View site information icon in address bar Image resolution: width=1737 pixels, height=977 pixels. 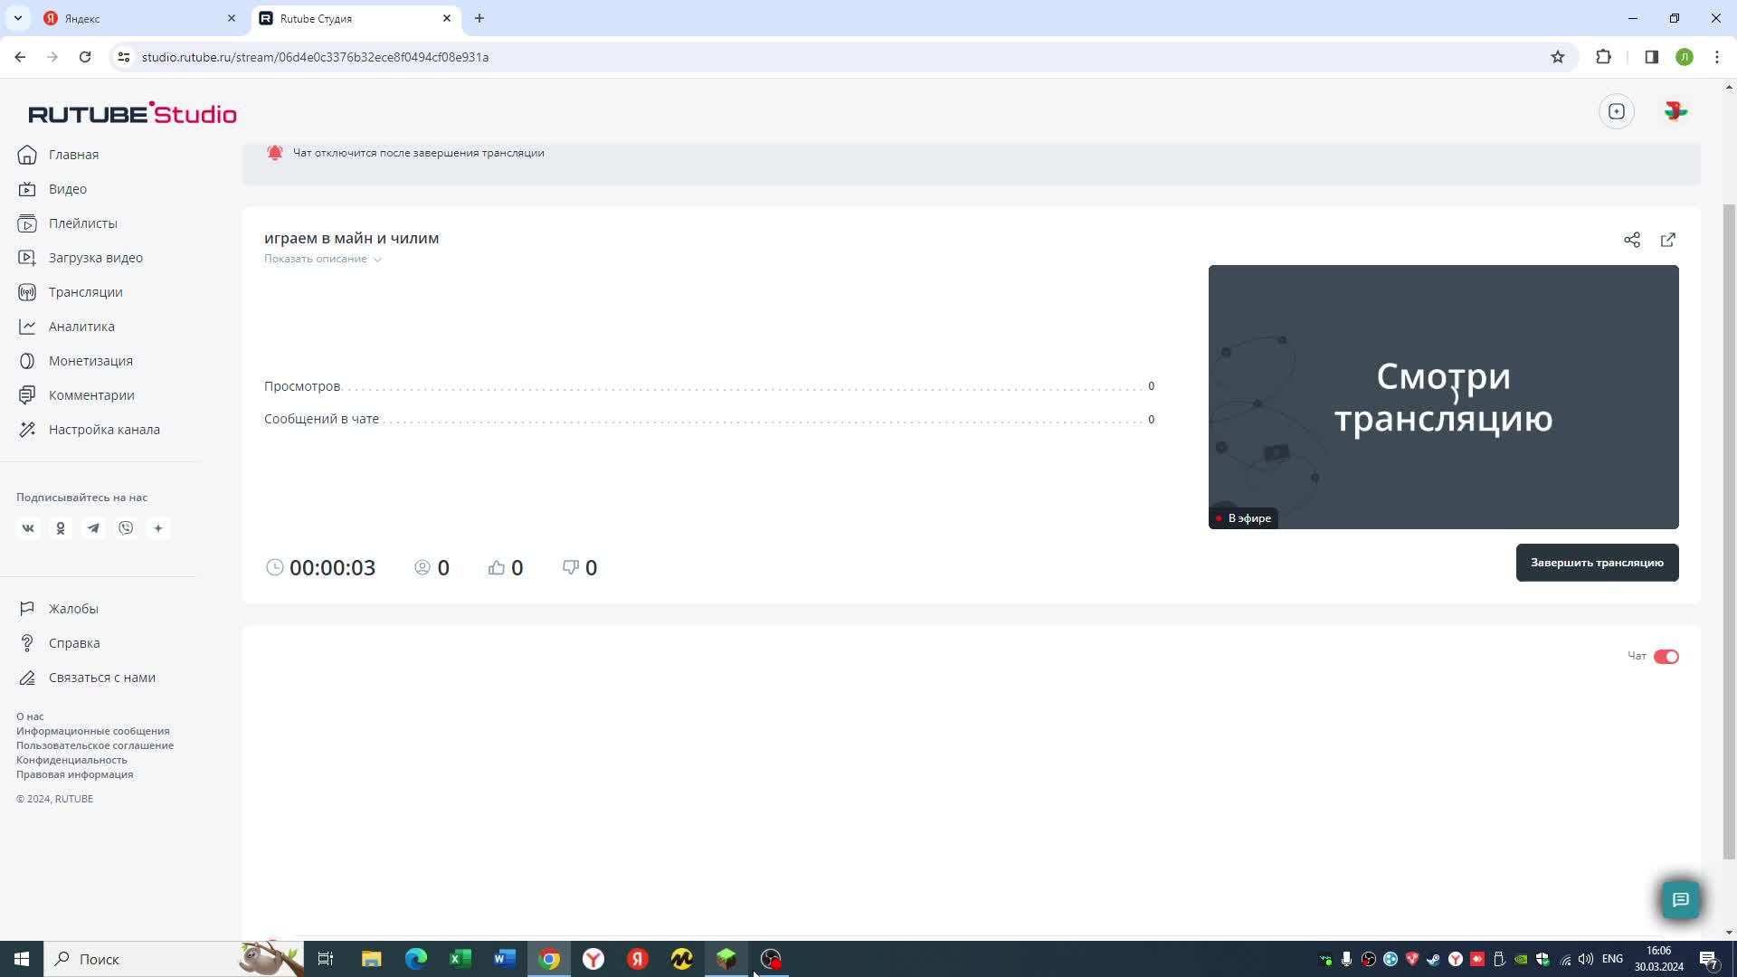(124, 57)
